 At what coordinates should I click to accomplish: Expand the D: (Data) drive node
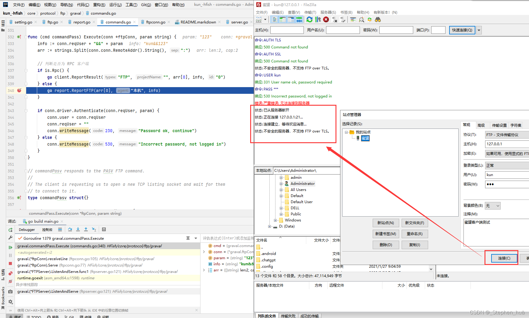coord(269,226)
